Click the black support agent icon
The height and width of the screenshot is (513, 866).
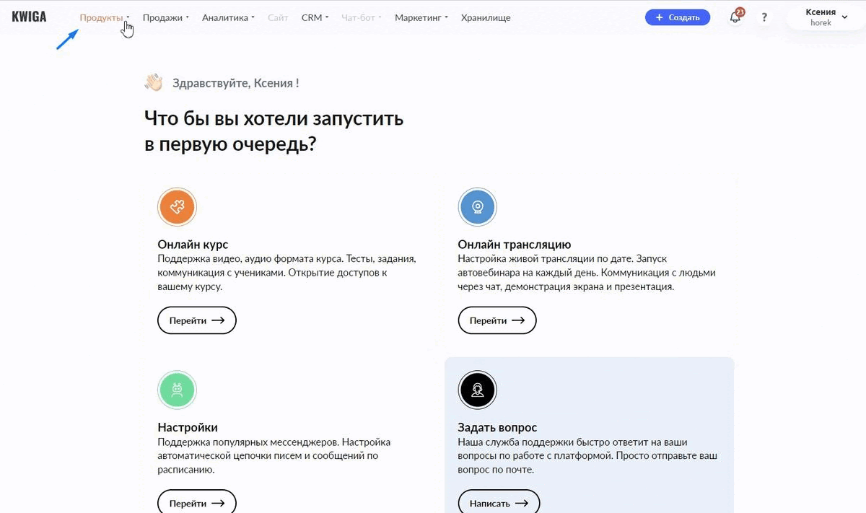pos(477,390)
